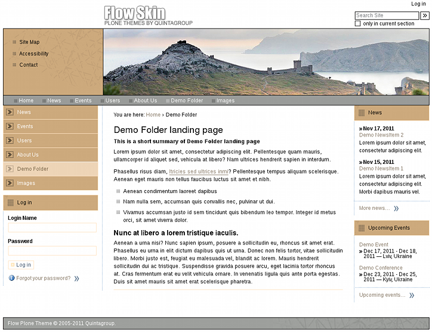Click double-arrow icon after More news
The height and width of the screenshot is (332, 432).
pyautogui.click(x=396, y=209)
